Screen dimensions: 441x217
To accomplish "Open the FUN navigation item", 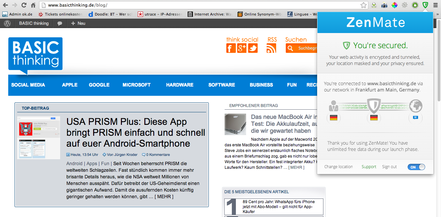I will [292, 85].
